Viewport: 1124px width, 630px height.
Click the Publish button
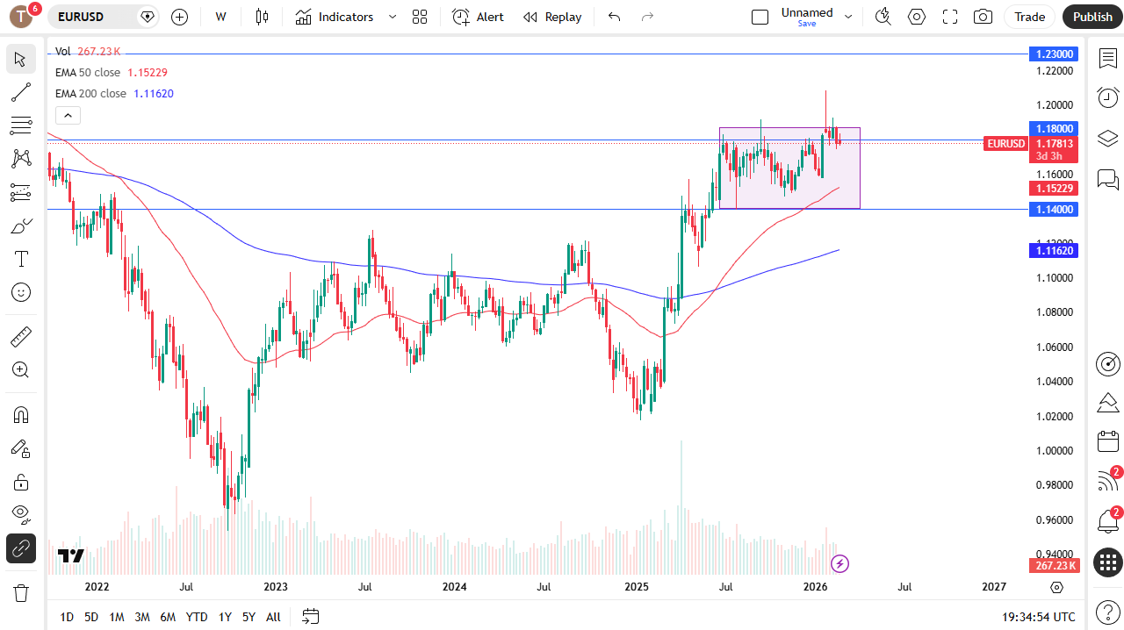pos(1092,17)
